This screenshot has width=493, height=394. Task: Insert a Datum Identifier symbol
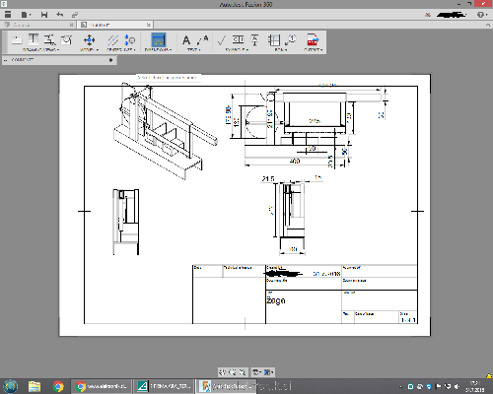point(254,40)
